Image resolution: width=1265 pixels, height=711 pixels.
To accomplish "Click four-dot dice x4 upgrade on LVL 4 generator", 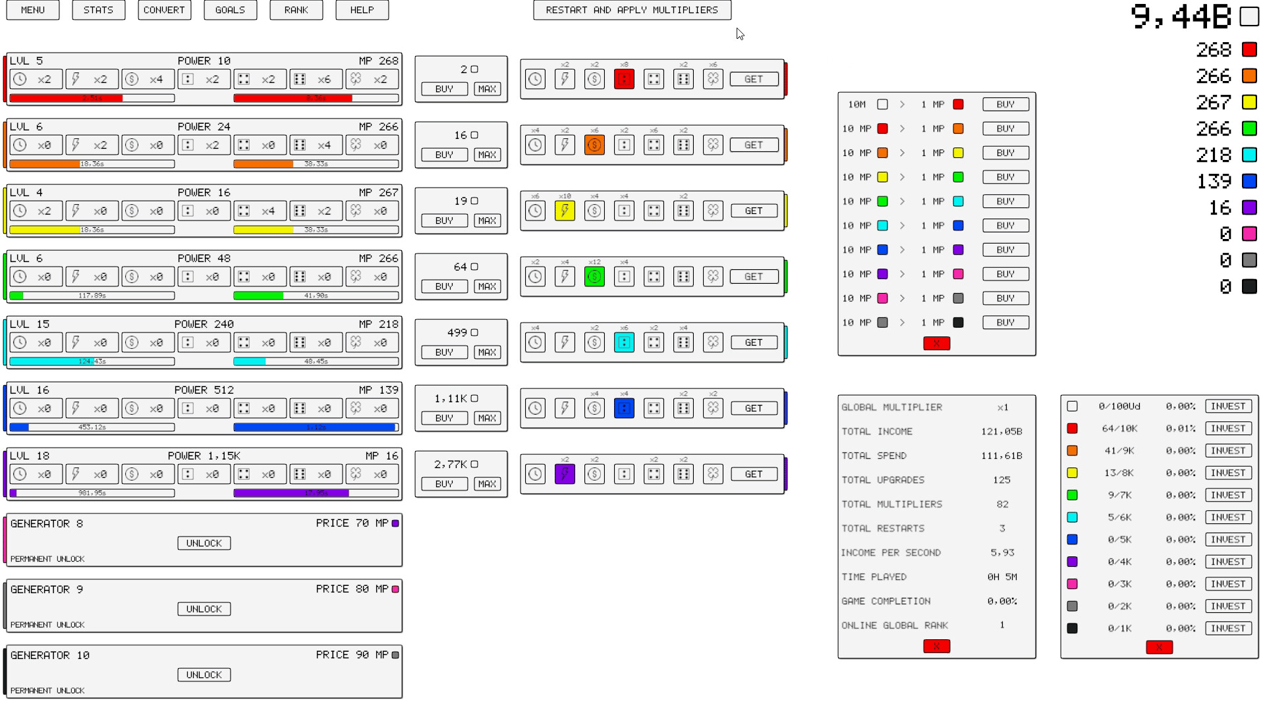I will [260, 211].
